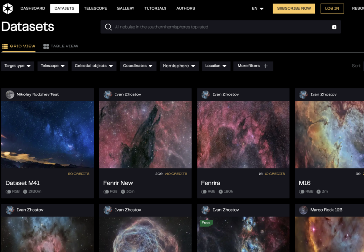Click the M16 dataset title
Image resolution: width=364 pixels, height=252 pixels.
[x=305, y=183]
